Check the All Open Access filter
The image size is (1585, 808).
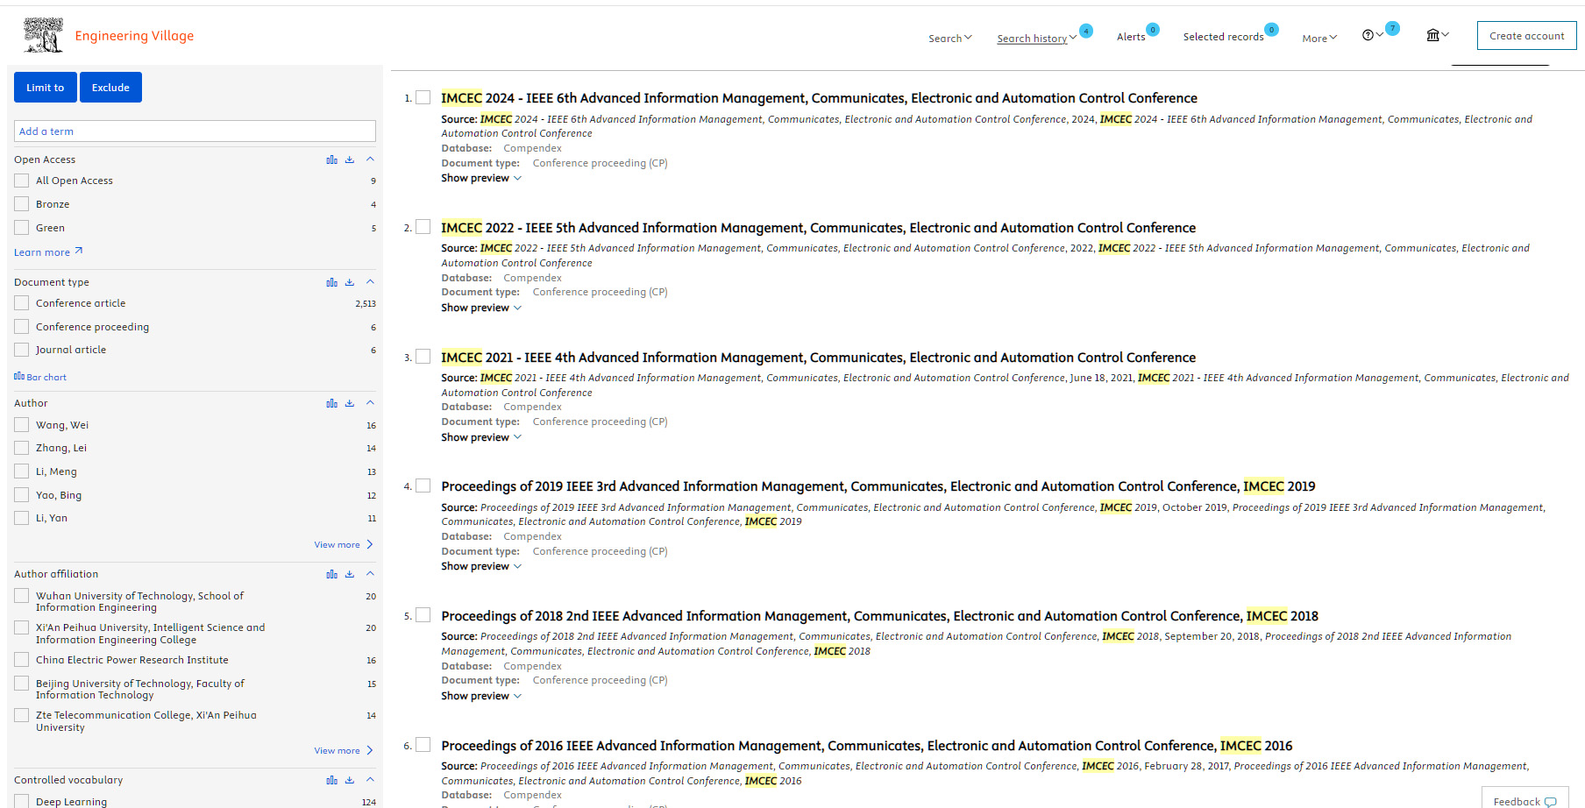(22, 181)
